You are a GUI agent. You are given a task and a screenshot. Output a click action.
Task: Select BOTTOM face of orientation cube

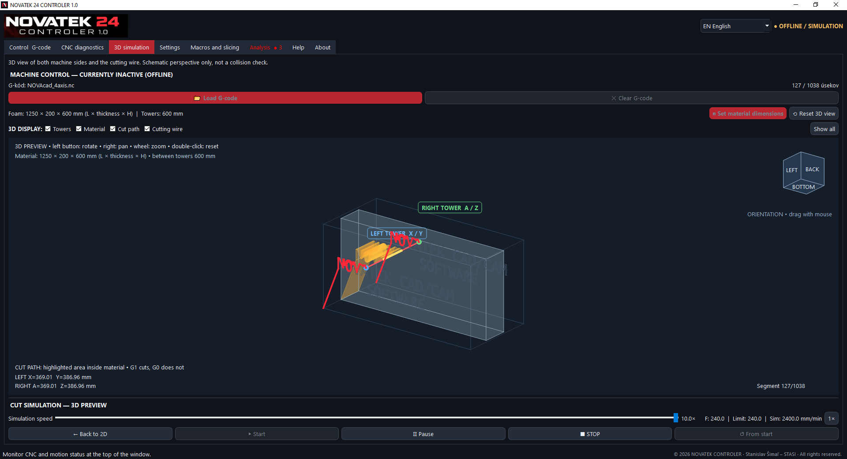tap(803, 187)
